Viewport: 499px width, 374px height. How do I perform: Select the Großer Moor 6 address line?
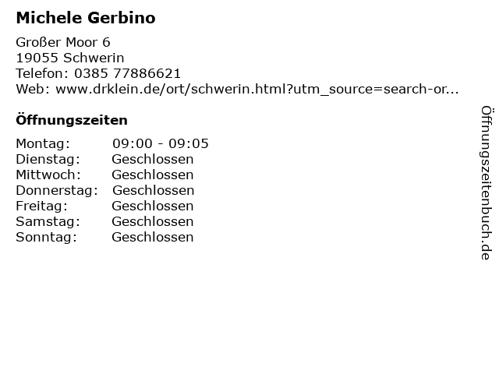[x=63, y=42]
